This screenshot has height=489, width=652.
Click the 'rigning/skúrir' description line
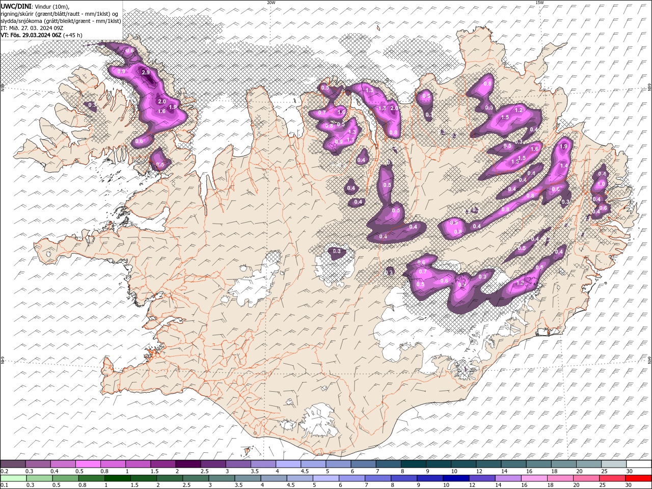[60, 13]
